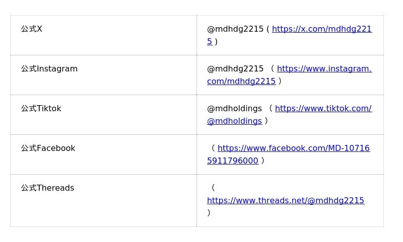The image size is (403, 242).
Task: Click @mdhdg2215 handle text in Instagram row
Action: 235,69
